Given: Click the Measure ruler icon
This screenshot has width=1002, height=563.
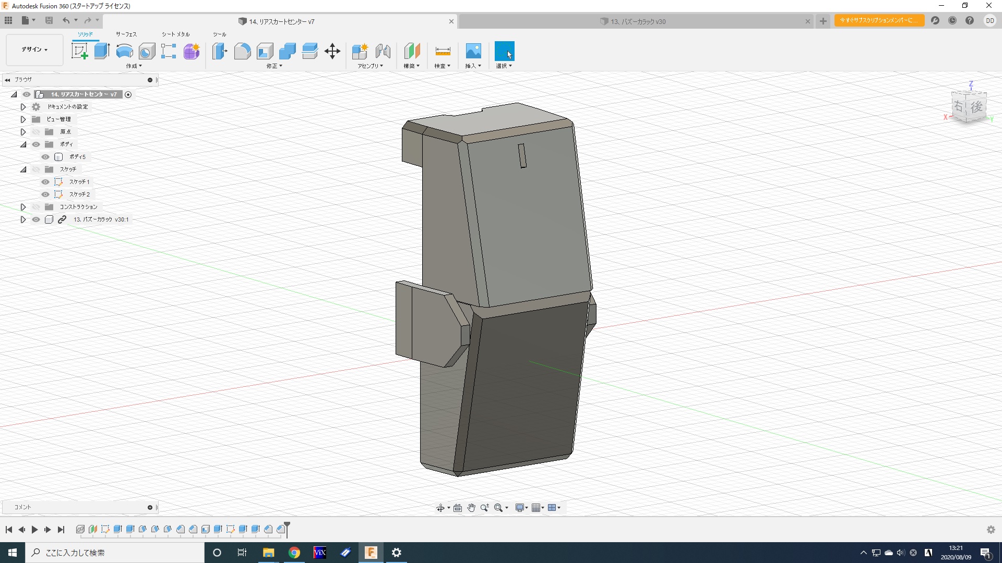Looking at the screenshot, I should pos(443,51).
